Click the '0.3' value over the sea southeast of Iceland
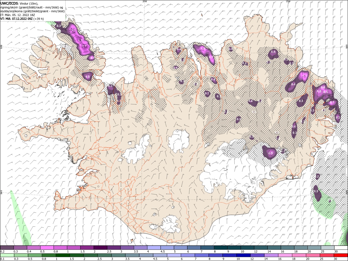The width and height of the screenshot is (348, 261). 316,191
